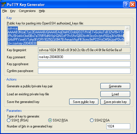Click the question mark help button
137x134 pixels.
coord(126,4)
